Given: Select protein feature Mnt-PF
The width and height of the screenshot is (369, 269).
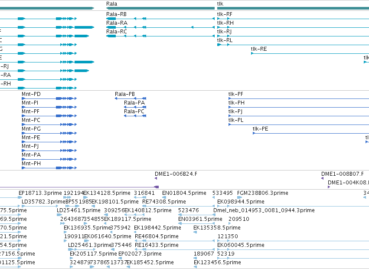Looking at the screenshot, I should pyautogui.click(x=31, y=112).
